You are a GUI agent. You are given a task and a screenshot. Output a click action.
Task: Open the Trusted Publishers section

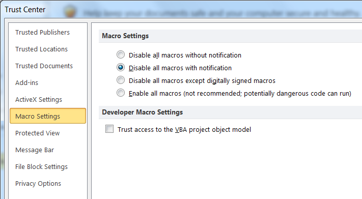tap(42, 33)
